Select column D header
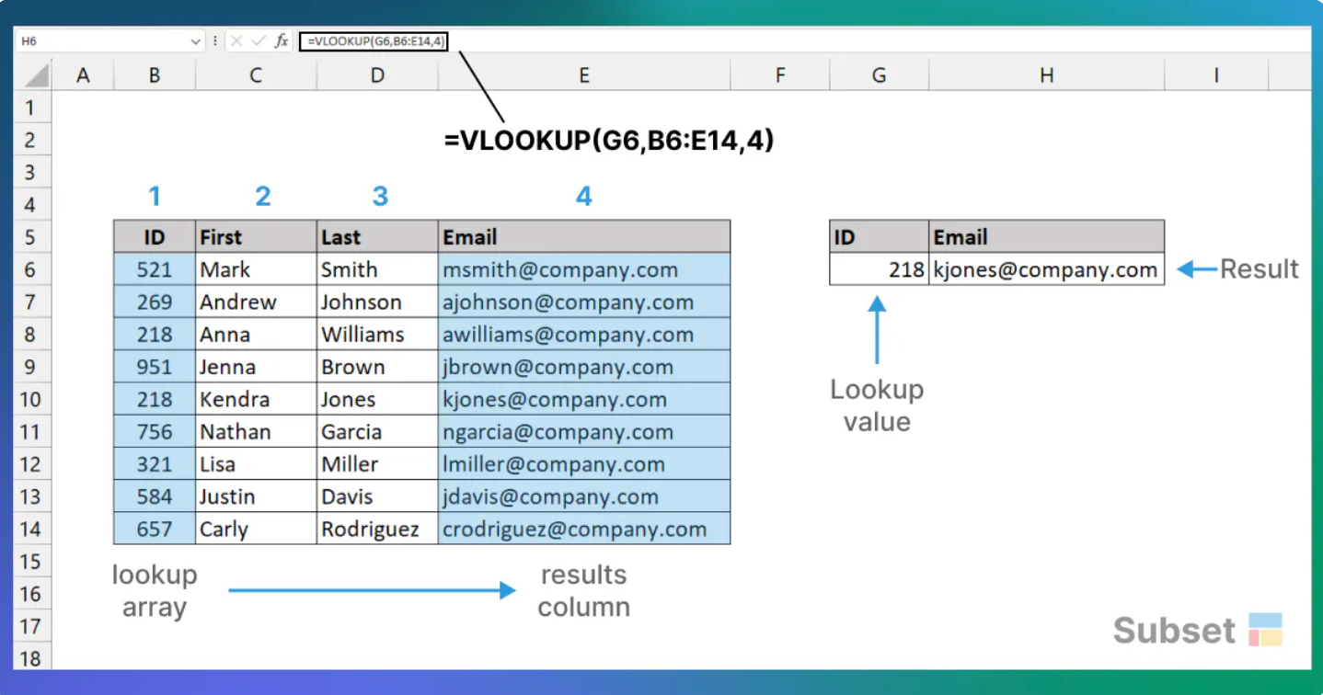The width and height of the screenshot is (1323, 695). click(x=377, y=75)
